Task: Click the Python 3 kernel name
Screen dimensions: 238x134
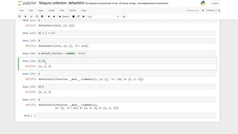Action: point(212,10)
